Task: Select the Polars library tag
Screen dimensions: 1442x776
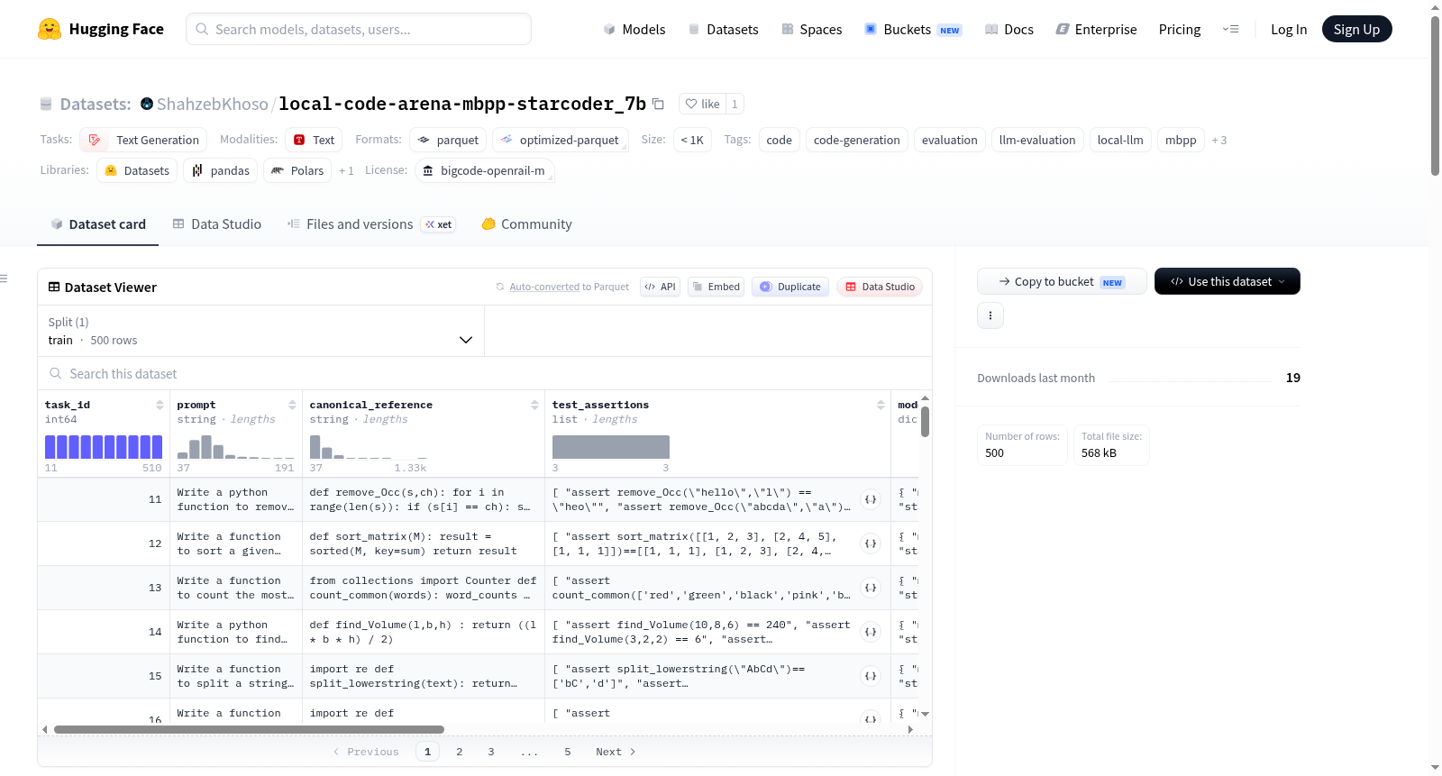Action: point(297,170)
